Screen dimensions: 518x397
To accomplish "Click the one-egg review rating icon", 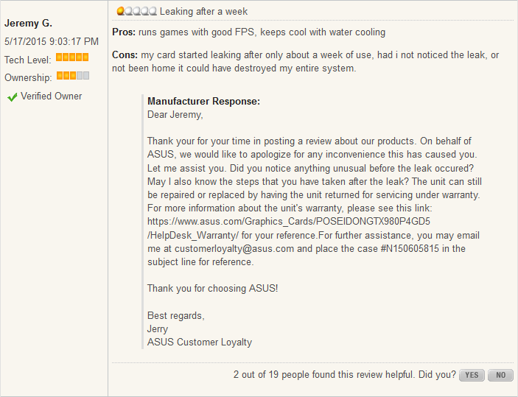I will pyautogui.click(x=136, y=12).
